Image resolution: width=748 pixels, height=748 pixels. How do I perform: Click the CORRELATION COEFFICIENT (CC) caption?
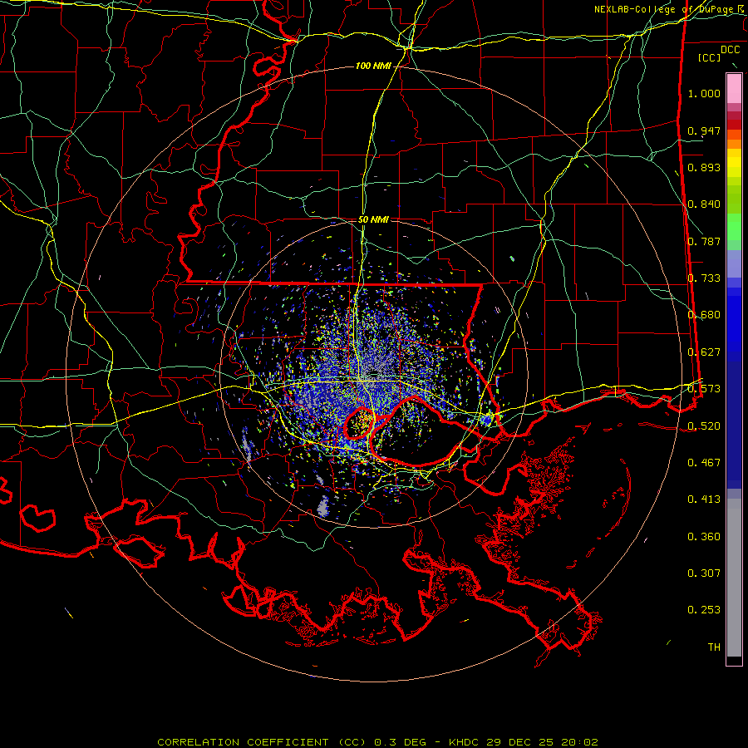263,742
